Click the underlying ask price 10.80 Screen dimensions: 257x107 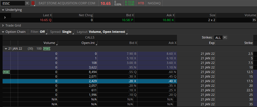point(166,20)
